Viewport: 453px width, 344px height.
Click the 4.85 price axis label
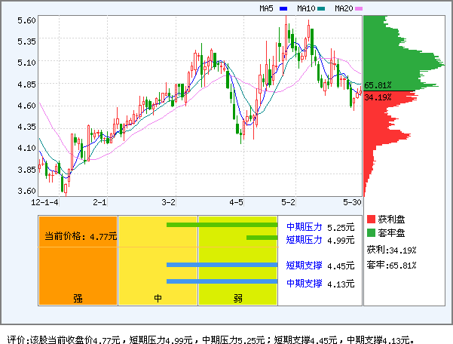26,84
